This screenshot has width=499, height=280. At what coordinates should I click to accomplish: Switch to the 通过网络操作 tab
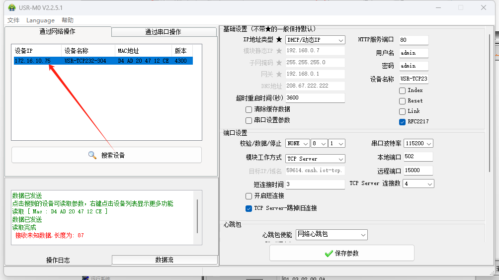click(x=58, y=31)
